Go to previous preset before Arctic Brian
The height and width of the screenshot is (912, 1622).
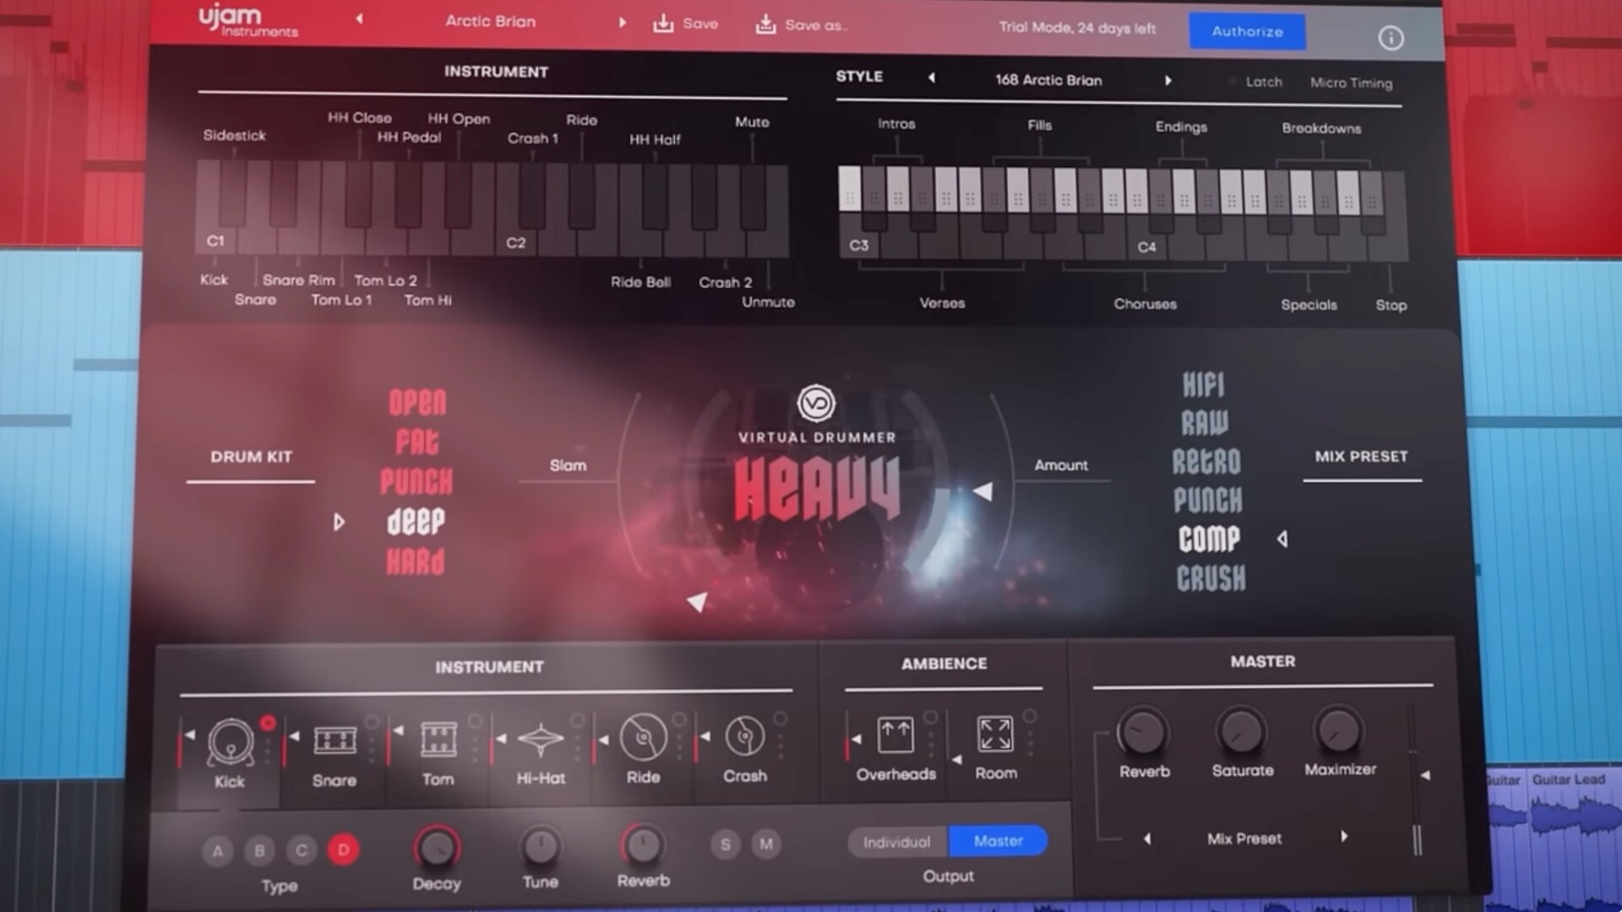point(360,19)
